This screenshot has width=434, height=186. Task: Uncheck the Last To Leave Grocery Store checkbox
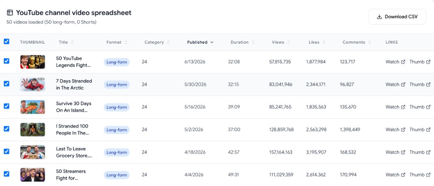tap(6, 151)
